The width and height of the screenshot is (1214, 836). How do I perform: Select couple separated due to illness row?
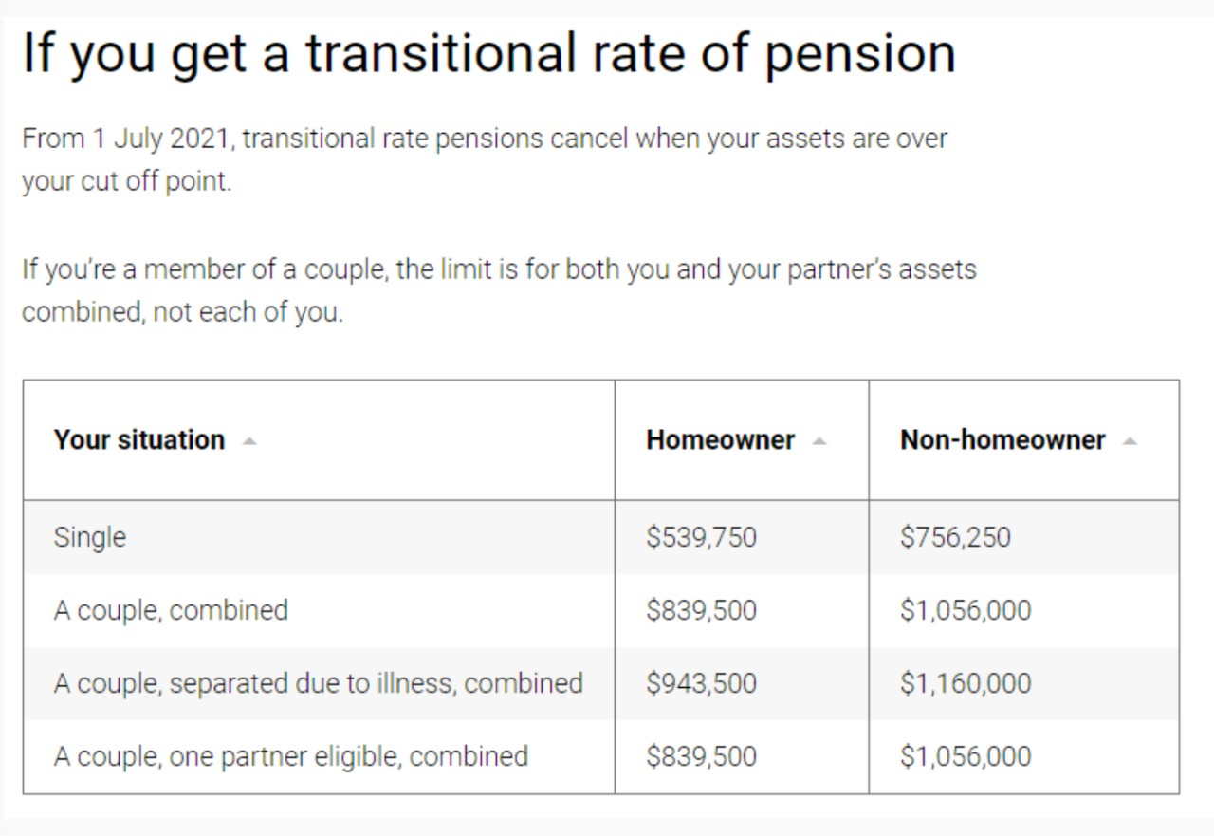318,683
